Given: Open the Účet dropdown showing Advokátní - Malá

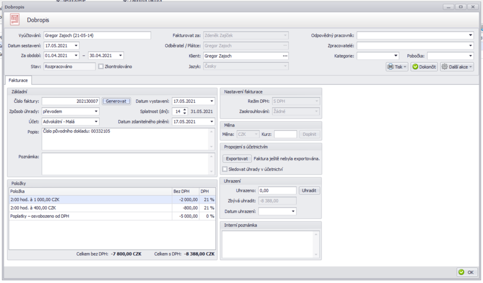Looking at the screenshot, I should [96, 122].
